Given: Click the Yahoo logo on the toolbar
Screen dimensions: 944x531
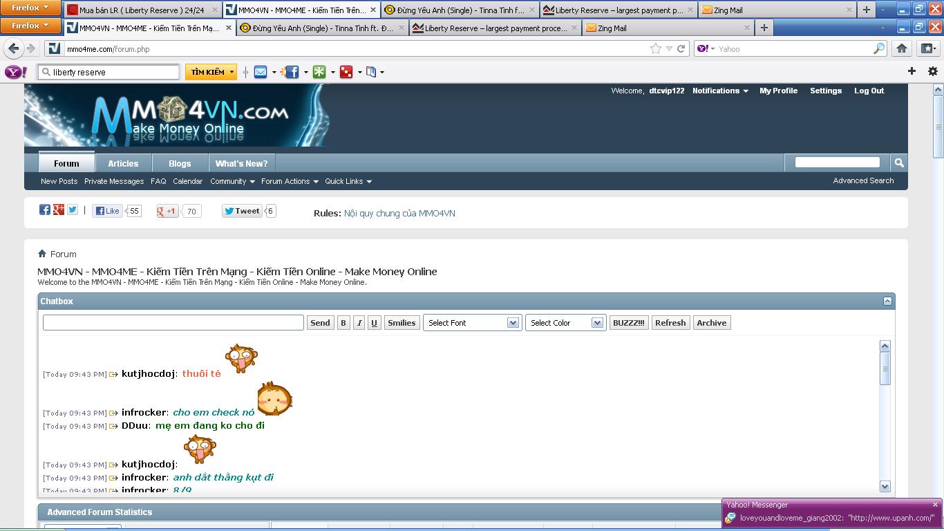Looking at the screenshot, I should click(16, 72).
